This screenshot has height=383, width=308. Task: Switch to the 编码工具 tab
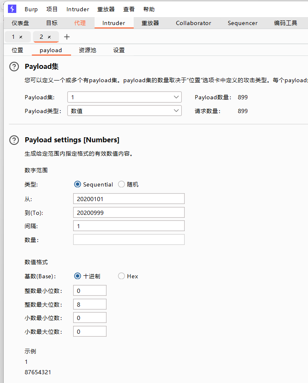click(285, 23)
